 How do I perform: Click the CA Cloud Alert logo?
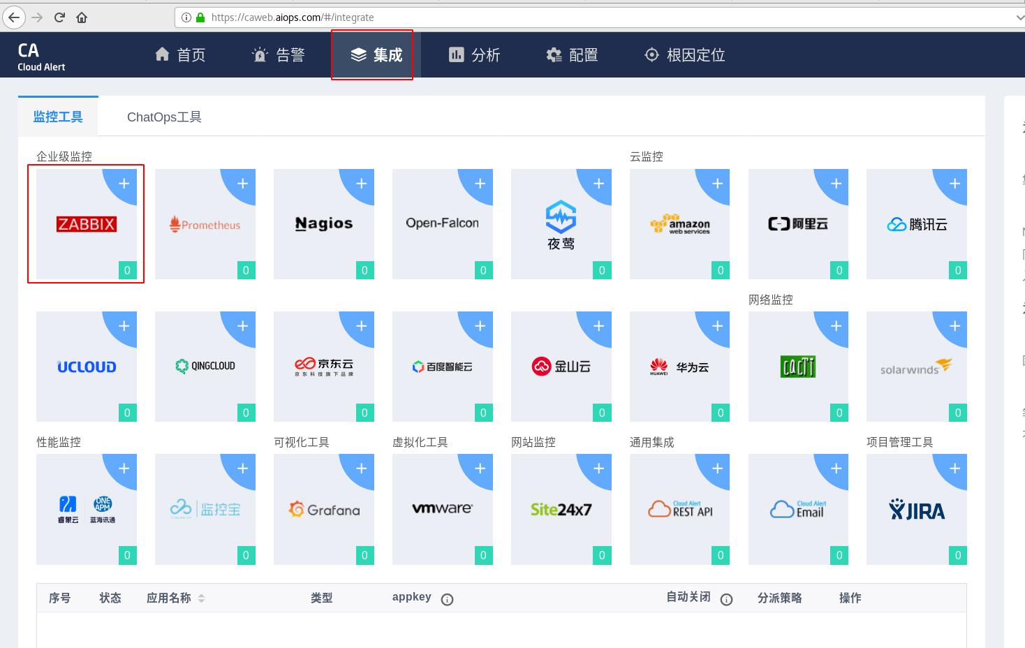tap(41, 57)
